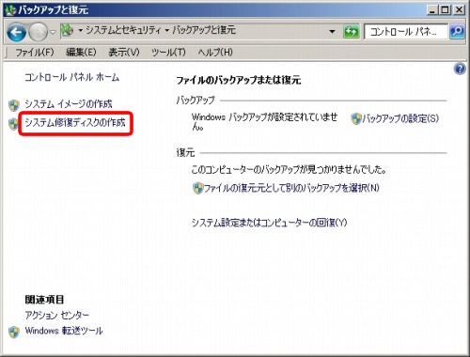Click shield icon beside システム修復ディスクの作成
Viewport: 470px width, 357px height.
(13, 124)
